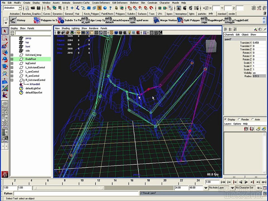This screenshot has width=268, height=201.
Task: Open the Animation menu set dropdown
Action: (20, 8)
